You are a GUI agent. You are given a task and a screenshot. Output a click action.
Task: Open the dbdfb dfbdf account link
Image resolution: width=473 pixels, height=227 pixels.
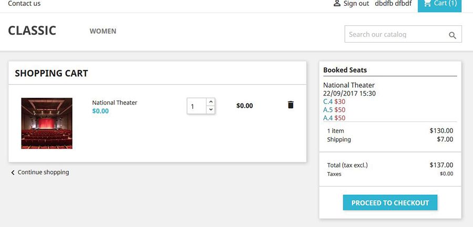(393, 4)
